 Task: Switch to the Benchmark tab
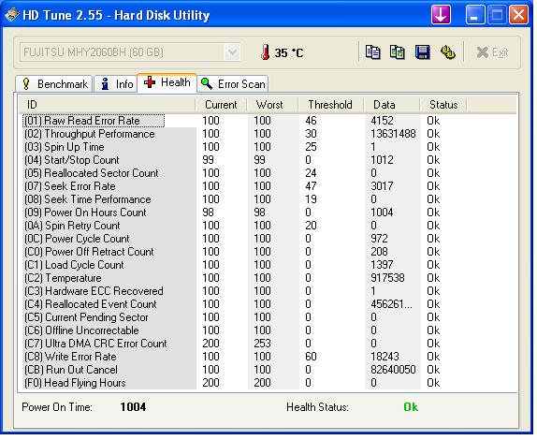(54, 84)
